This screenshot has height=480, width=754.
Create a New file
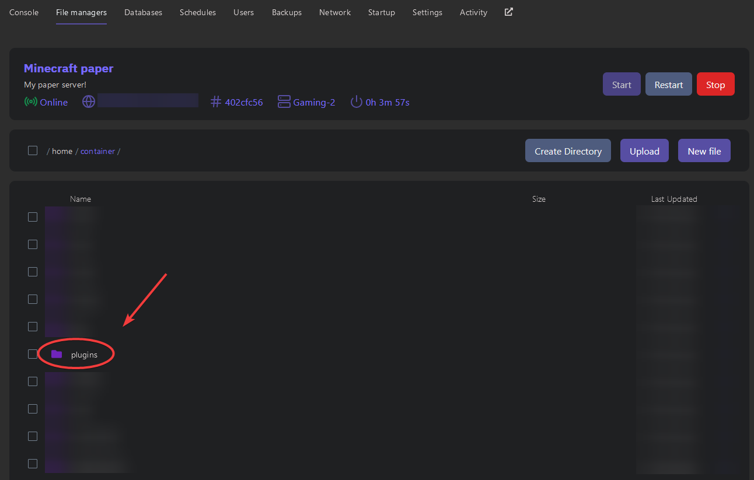coord(704,150)
